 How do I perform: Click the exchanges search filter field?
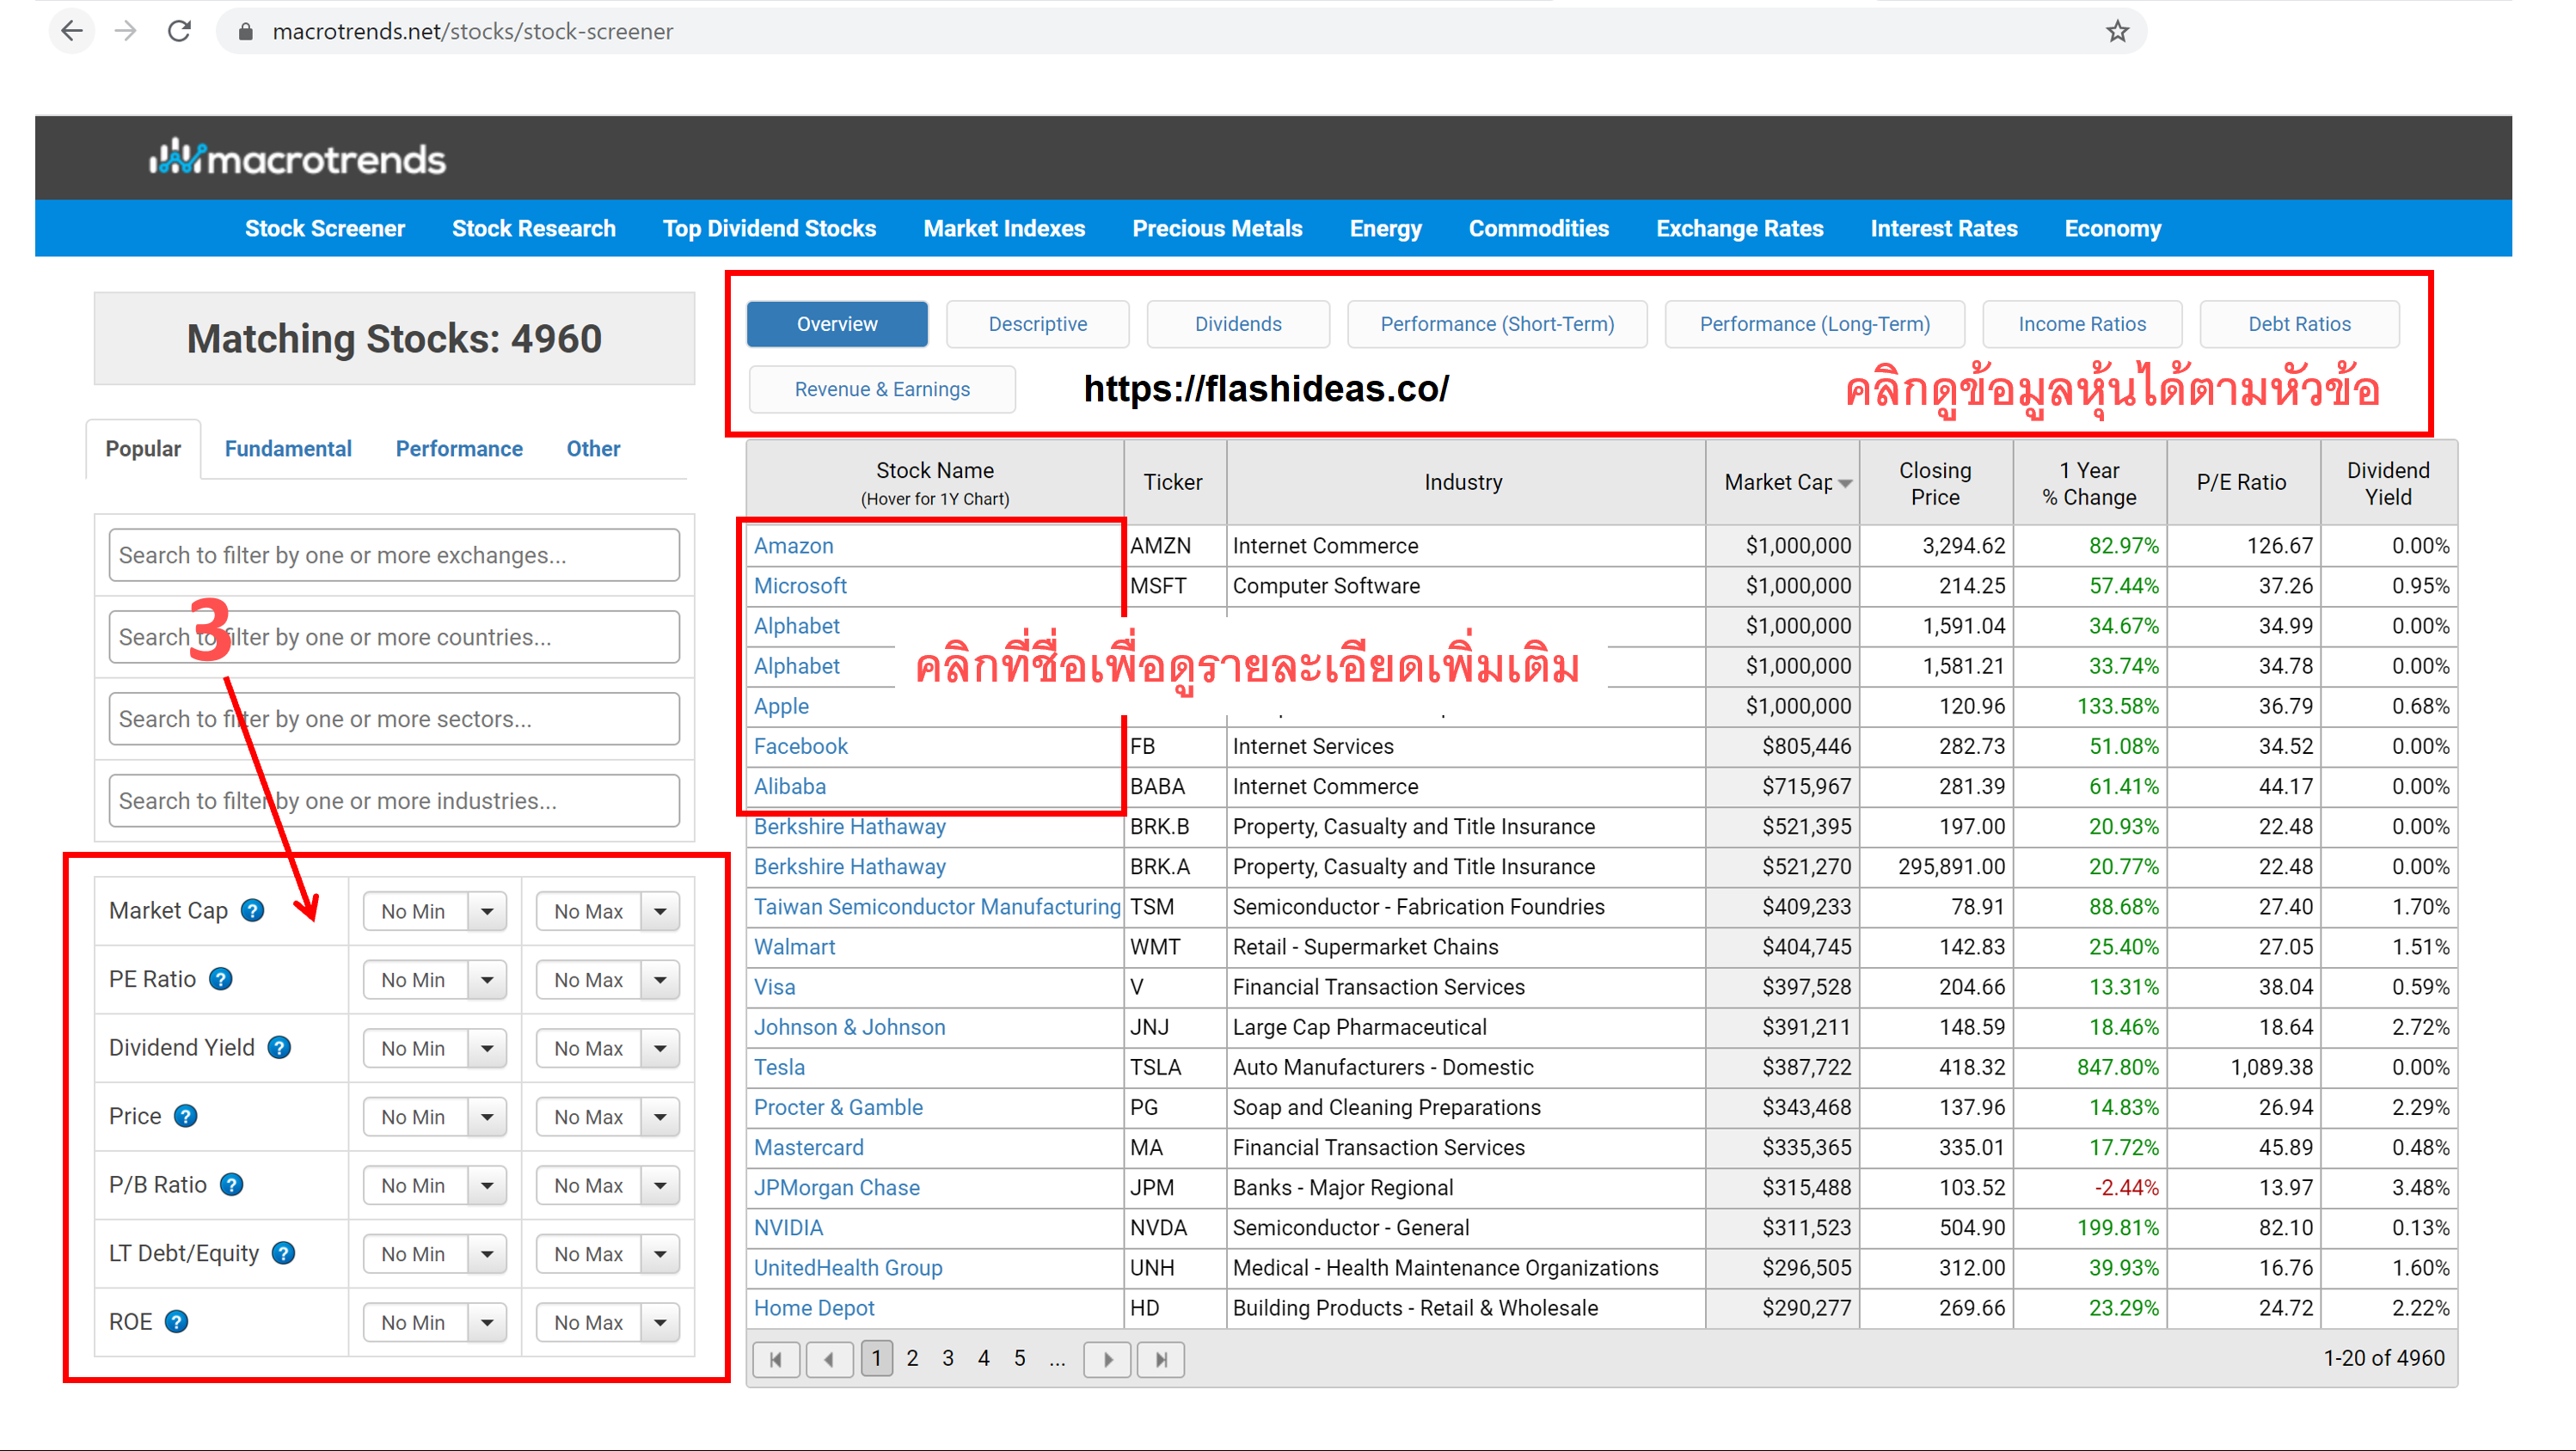[393, 555]
